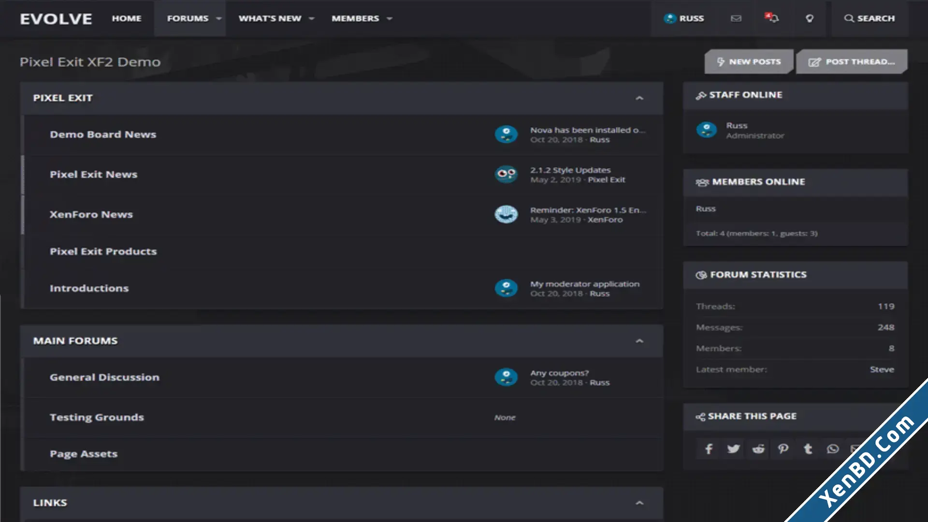Open What's New navigation item
928x522 pixels.
click(270, 18)
